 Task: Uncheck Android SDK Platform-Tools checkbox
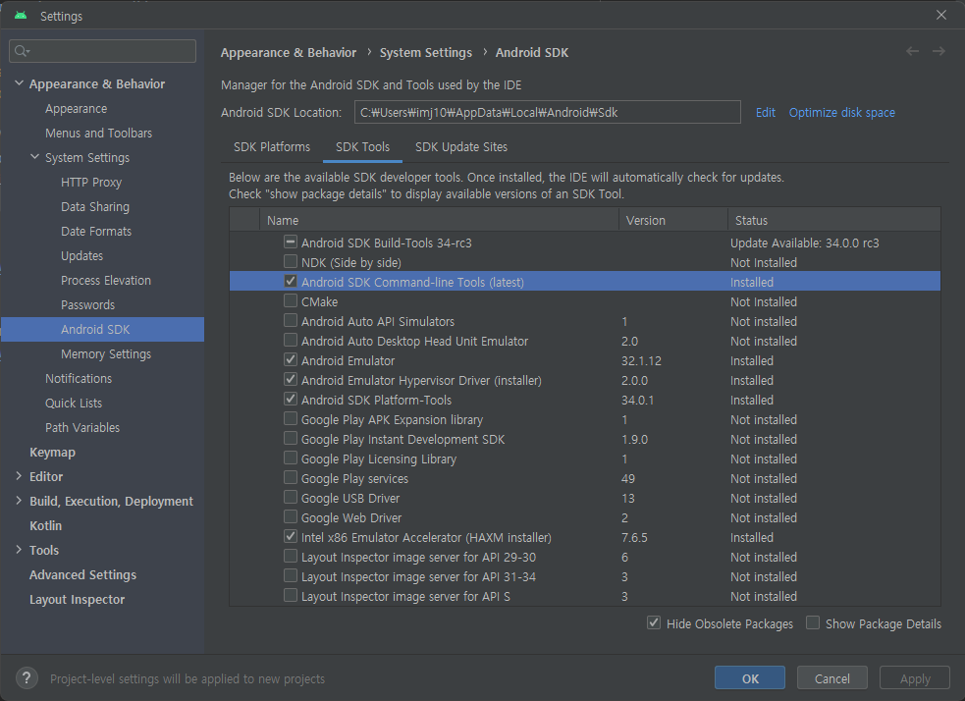tap(291, 399)
